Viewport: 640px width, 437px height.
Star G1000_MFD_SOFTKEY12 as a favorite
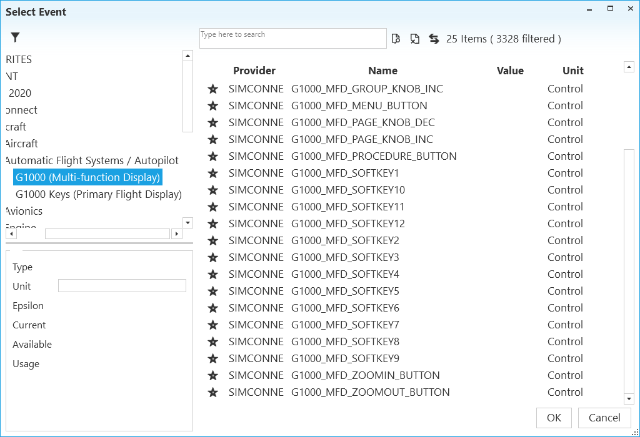click(212, 223)
